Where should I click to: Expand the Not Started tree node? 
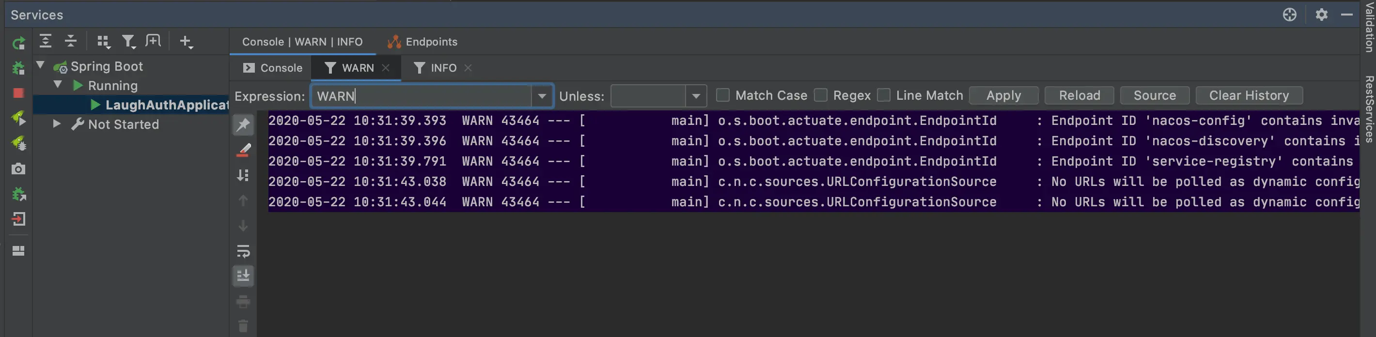57,123
